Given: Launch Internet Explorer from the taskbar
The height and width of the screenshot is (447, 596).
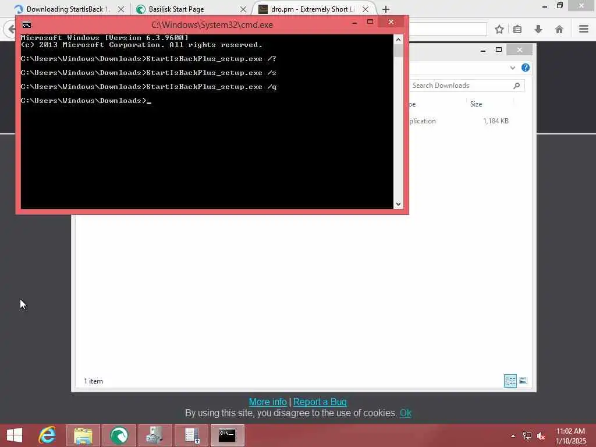Looking at the screenshot, I should tap(48, 435).
